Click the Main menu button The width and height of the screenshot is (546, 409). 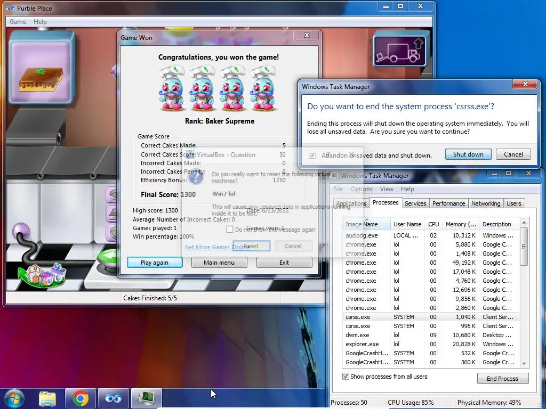[x=219, y=263]
